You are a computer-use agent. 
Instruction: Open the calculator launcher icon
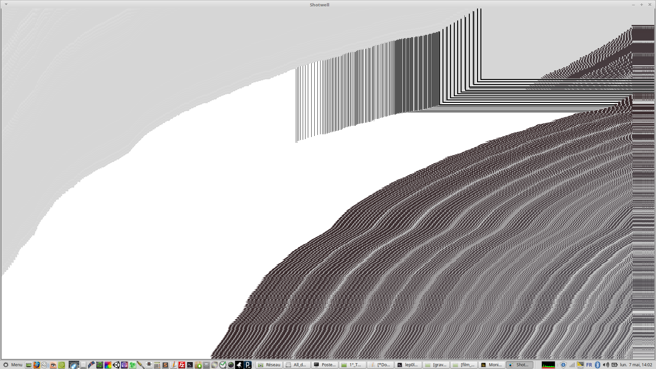157,365
